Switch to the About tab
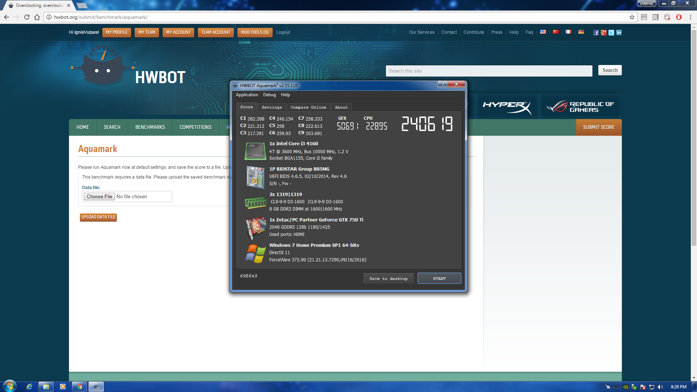697x392 pixels. 341,107
